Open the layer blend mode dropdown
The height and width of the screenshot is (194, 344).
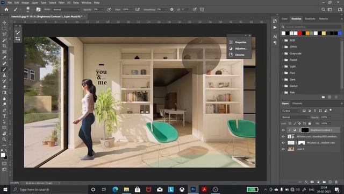[295, 117]
